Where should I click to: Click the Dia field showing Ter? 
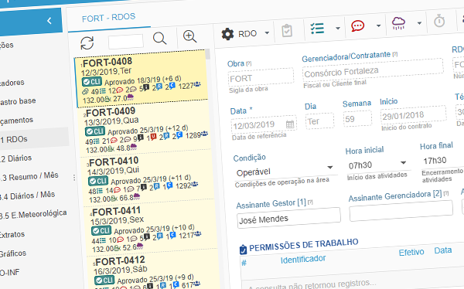tap(319, 121)
